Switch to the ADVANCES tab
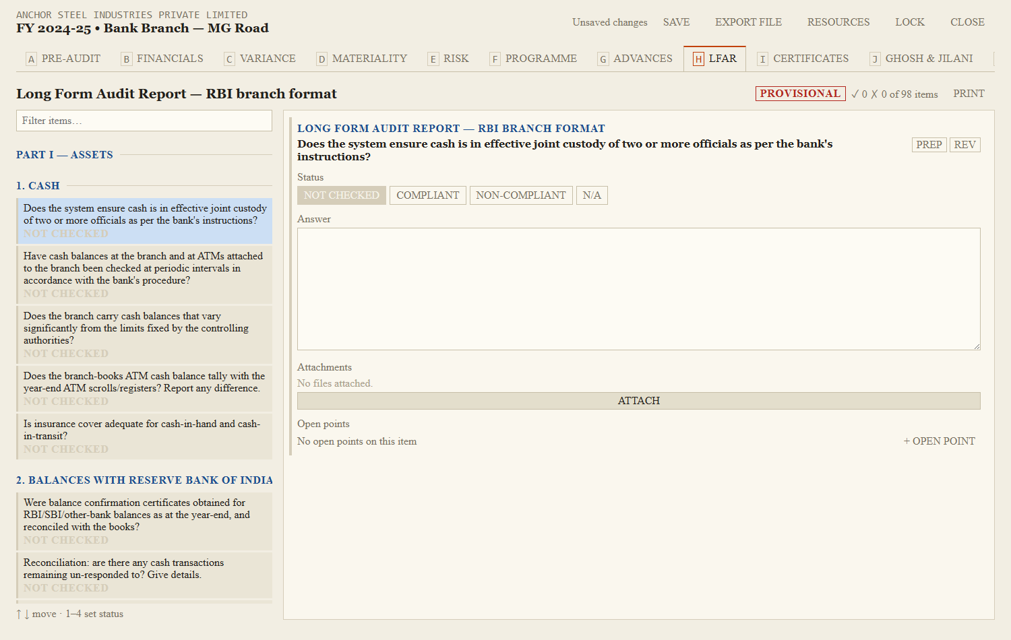Viewport: 1011px width, 640px height. pyautogui.click(x=636, y=59)
